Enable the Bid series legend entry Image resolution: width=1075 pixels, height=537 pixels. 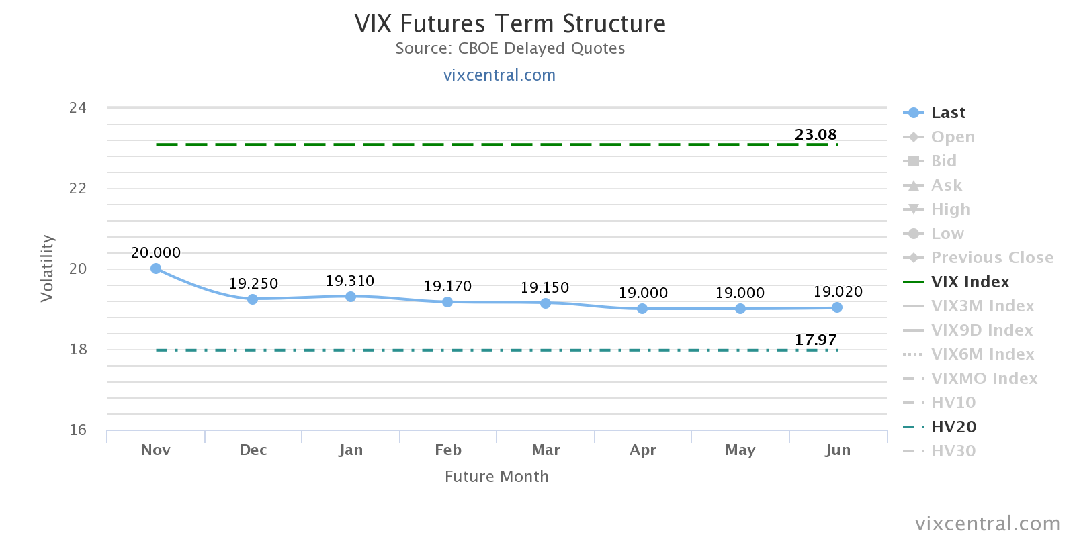click(x=943, y=161)
